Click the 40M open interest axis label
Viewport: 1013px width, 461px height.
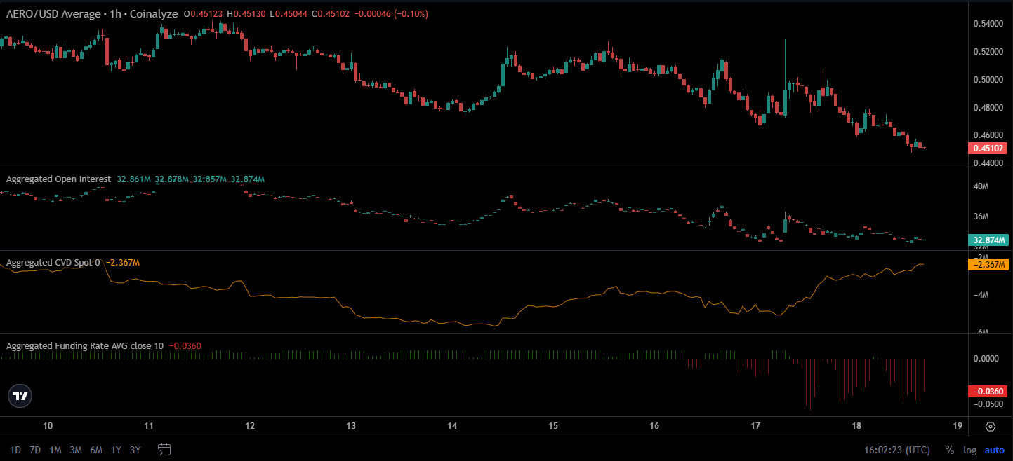click(981, 186)
